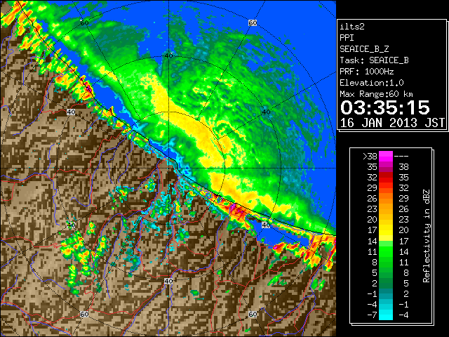The height and width of the screenshot is (337, 449).
Task: Click the 40 km ring label due north
Action: pos(168,56)
